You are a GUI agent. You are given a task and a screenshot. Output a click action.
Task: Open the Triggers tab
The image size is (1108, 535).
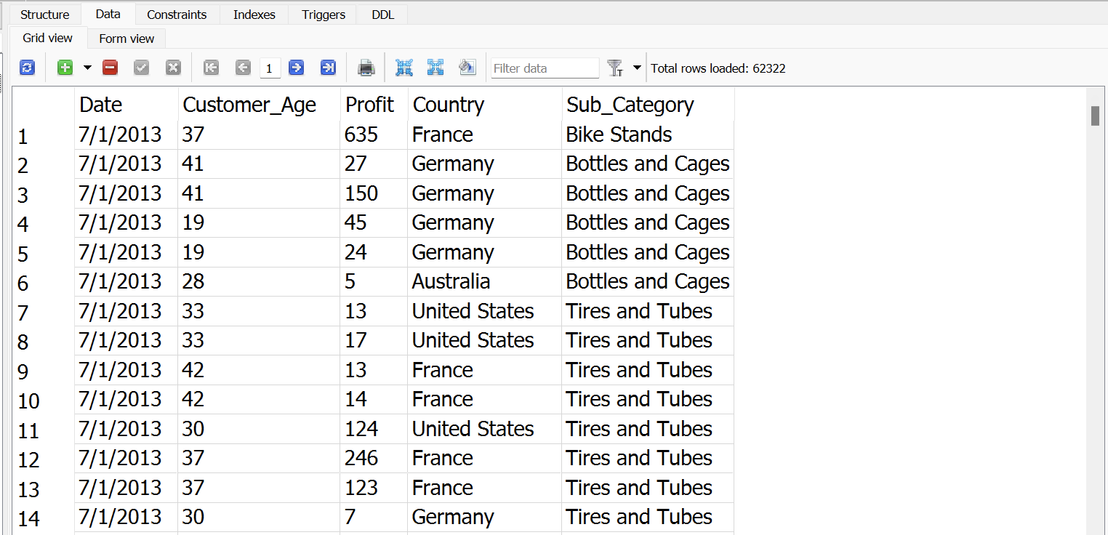(x=322, y=14)
